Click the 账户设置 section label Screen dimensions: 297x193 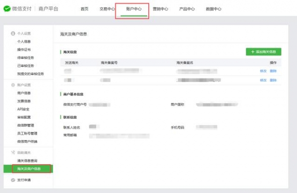pos(24,85)
